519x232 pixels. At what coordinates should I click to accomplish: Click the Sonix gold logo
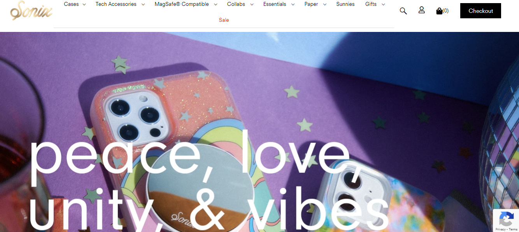[x=31, y=11]
